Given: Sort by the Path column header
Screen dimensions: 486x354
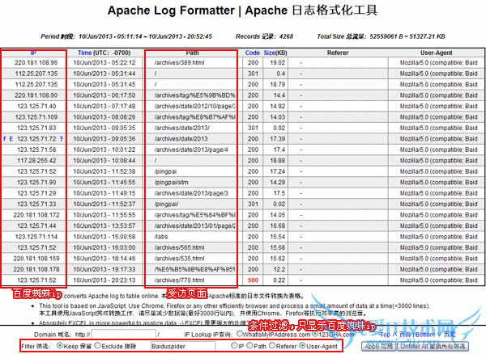Looking at the screenshot, I should (192, 53).
